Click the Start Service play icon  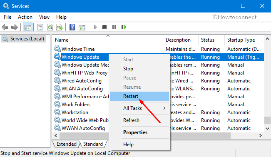coord(95,27)
